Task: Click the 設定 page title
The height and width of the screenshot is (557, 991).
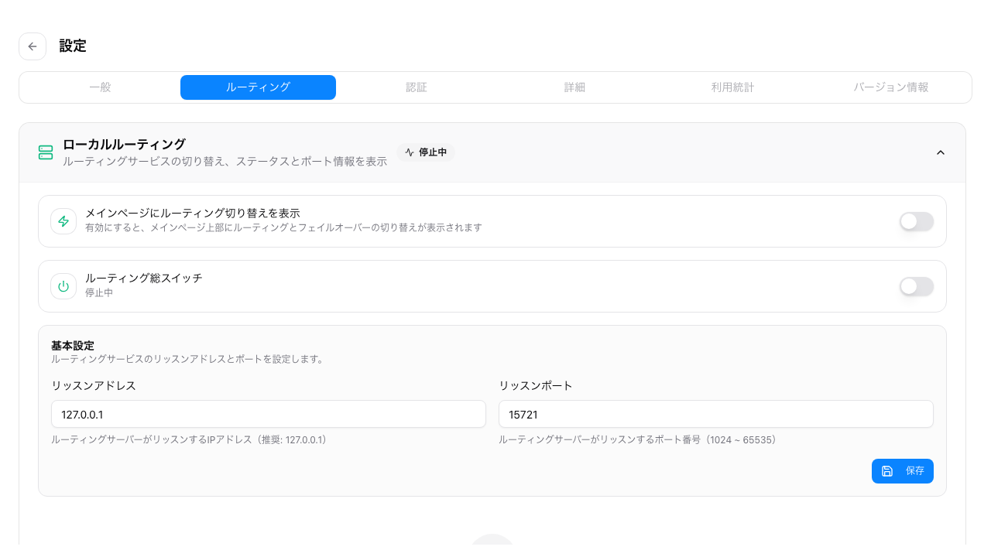Action: click(x=73, y=46)
